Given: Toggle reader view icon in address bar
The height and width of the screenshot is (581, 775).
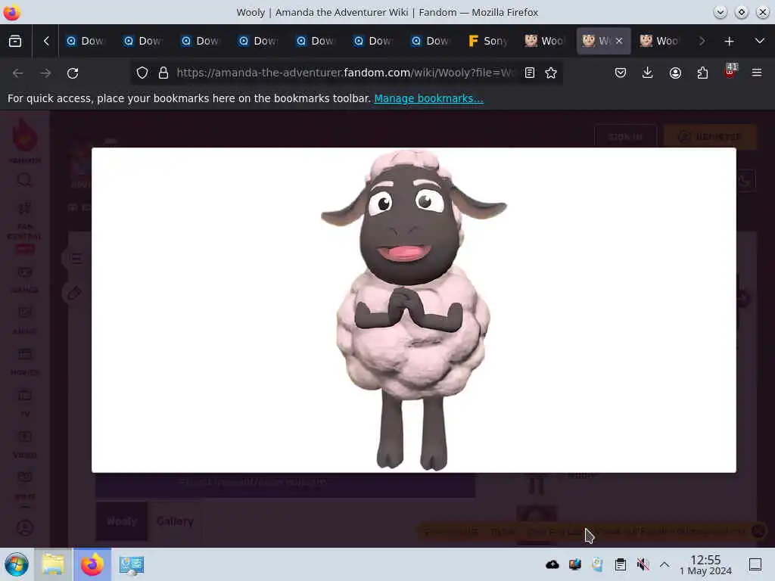Looking at the screenshot, I should [529, 73].
